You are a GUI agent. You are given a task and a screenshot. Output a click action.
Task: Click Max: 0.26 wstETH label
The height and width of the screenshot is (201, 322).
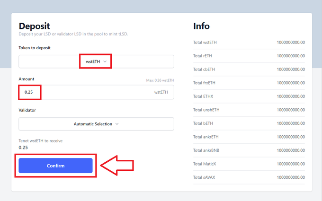(160, 80)
